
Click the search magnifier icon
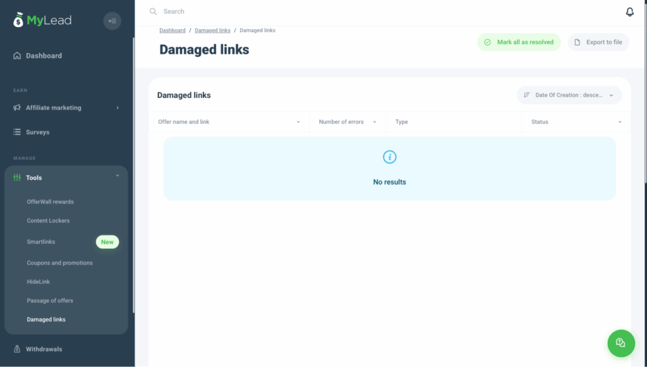tap(153, 11)
